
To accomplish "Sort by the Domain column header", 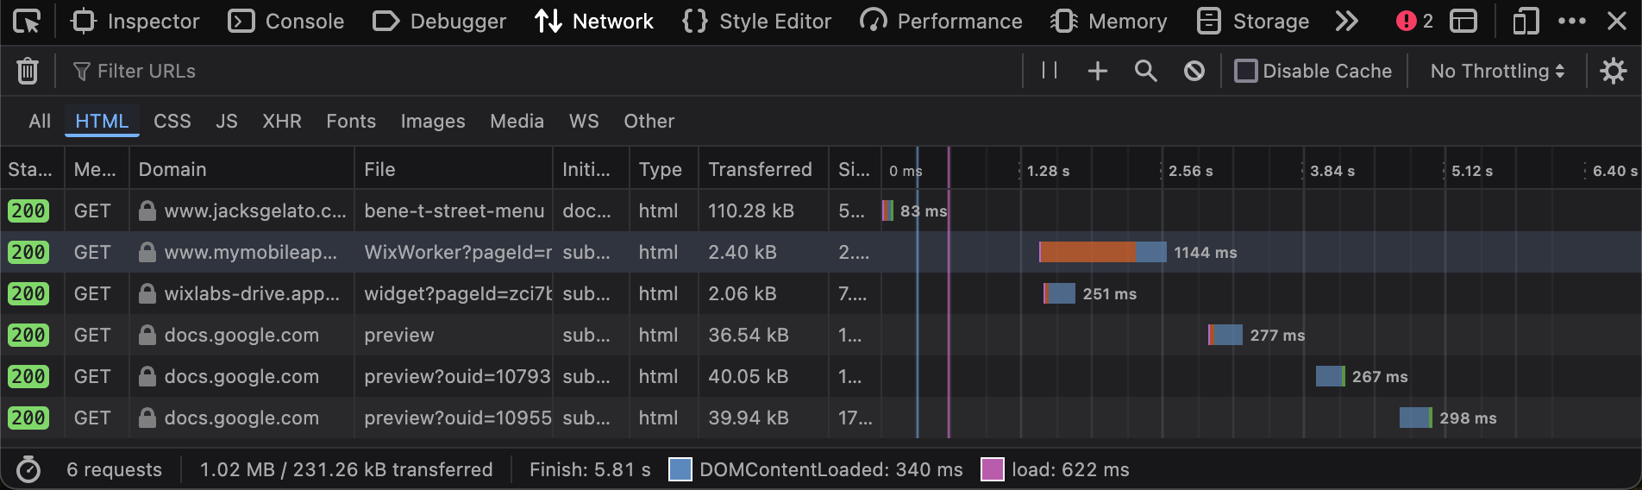I will point(241,169).
